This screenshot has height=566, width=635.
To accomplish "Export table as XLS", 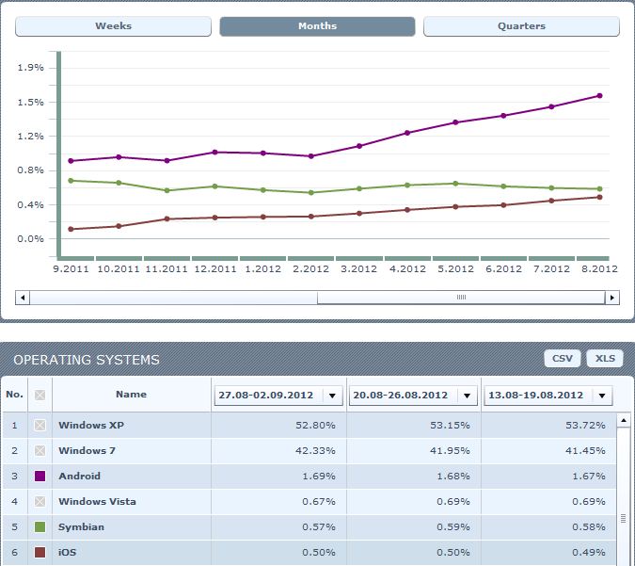I will [605, 359].
